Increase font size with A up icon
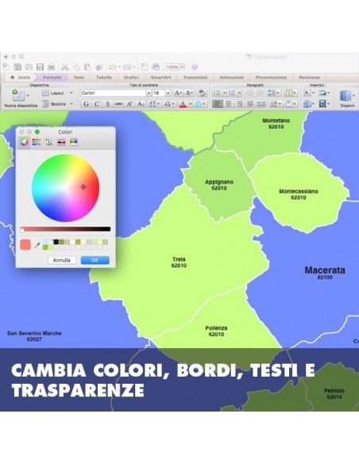 coord(178,93)
